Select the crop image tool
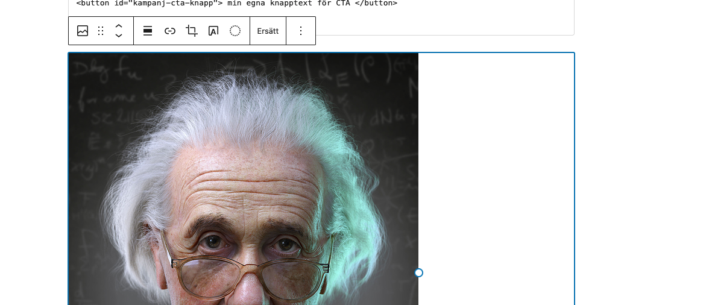 (192, 31)
